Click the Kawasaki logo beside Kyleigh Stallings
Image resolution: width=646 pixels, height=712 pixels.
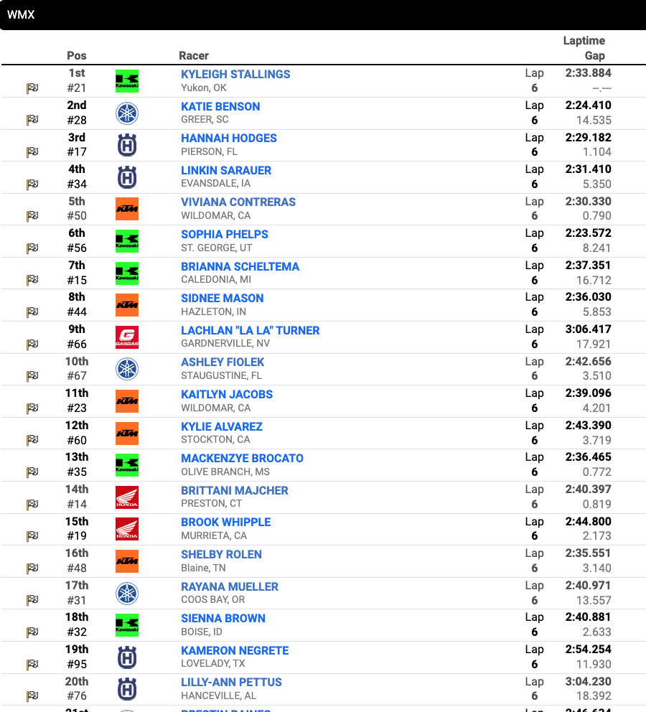point(127,80)
